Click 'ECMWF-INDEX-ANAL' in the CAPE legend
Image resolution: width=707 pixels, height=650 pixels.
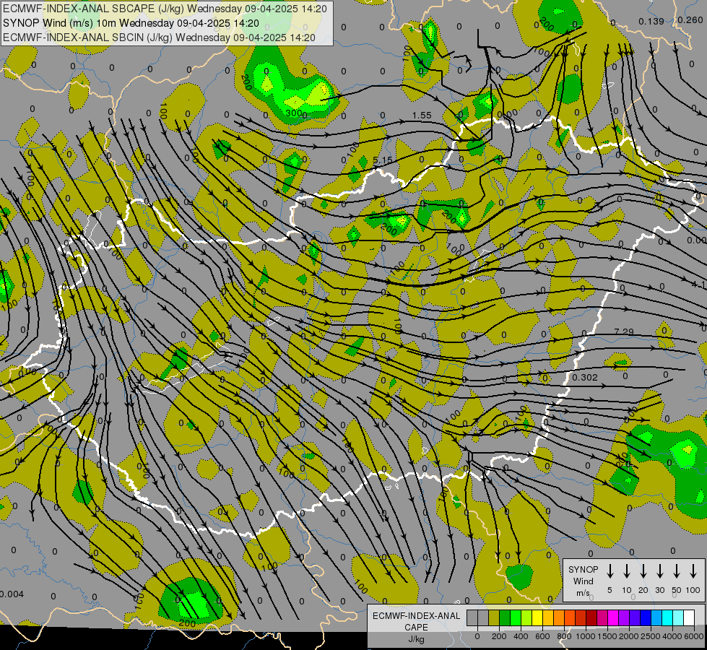(416, 616)
